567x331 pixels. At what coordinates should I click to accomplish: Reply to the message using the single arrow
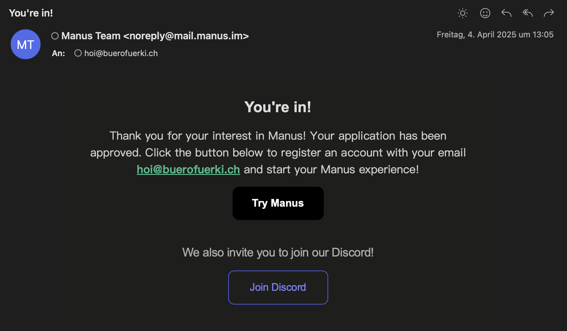[506, 13]
